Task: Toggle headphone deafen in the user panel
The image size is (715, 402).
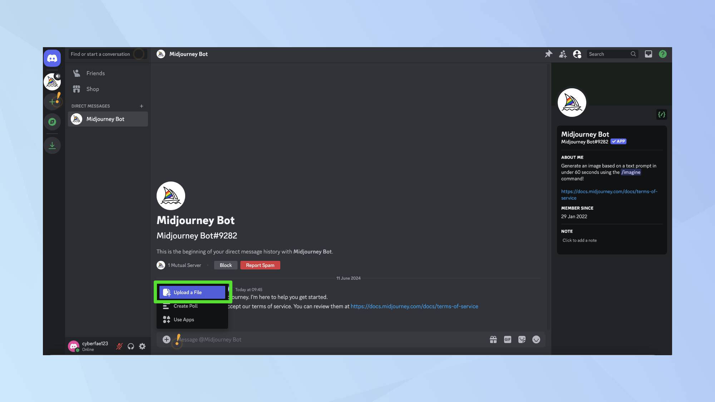Action: (x=131, y=346)
